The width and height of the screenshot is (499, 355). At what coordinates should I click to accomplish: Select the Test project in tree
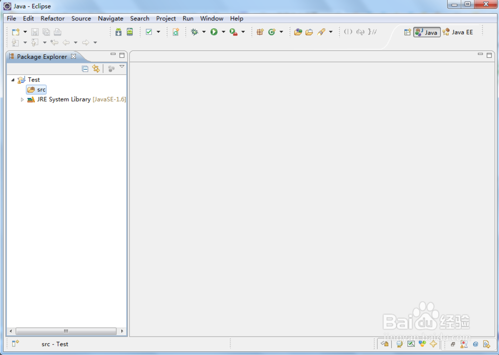[29, 79]
